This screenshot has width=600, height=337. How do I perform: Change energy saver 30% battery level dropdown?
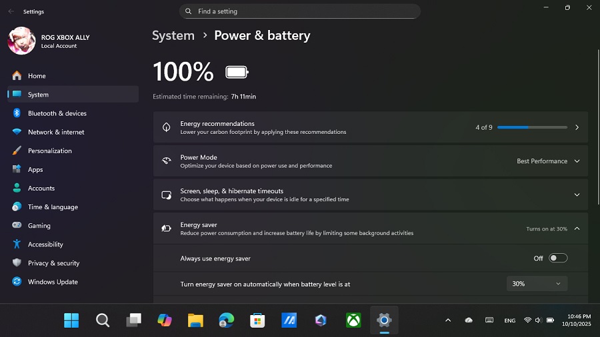(537, 284)
